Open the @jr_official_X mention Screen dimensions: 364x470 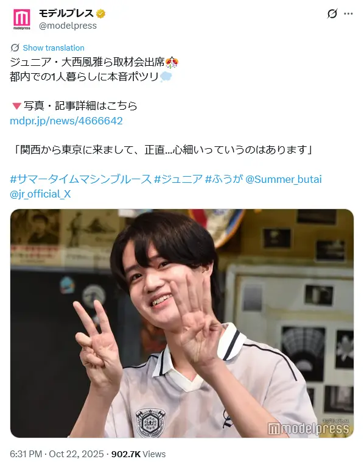tap(40, 194)
